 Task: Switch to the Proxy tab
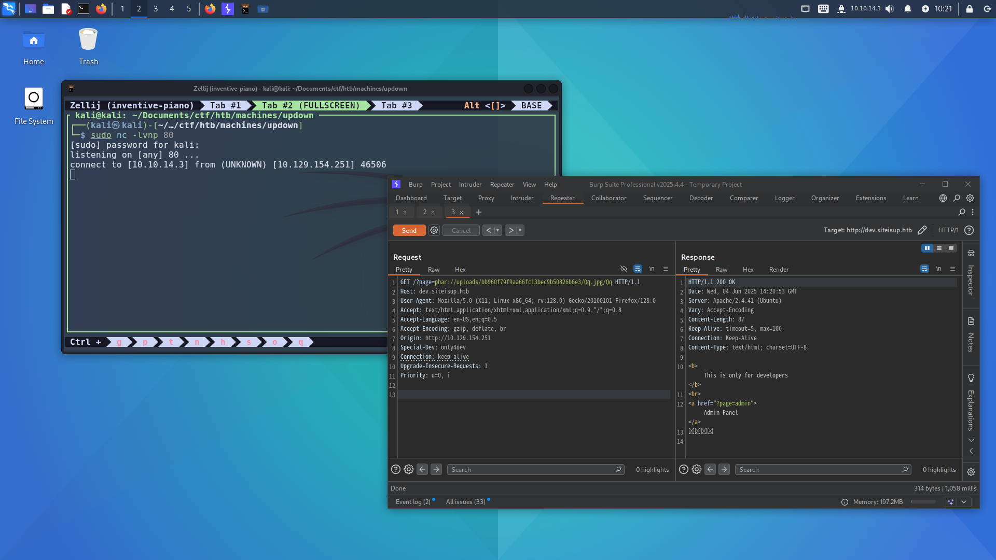(486, 198)
